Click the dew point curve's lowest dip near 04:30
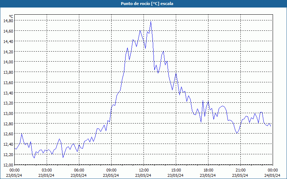287x179 pixels. [x=63, y=158]
